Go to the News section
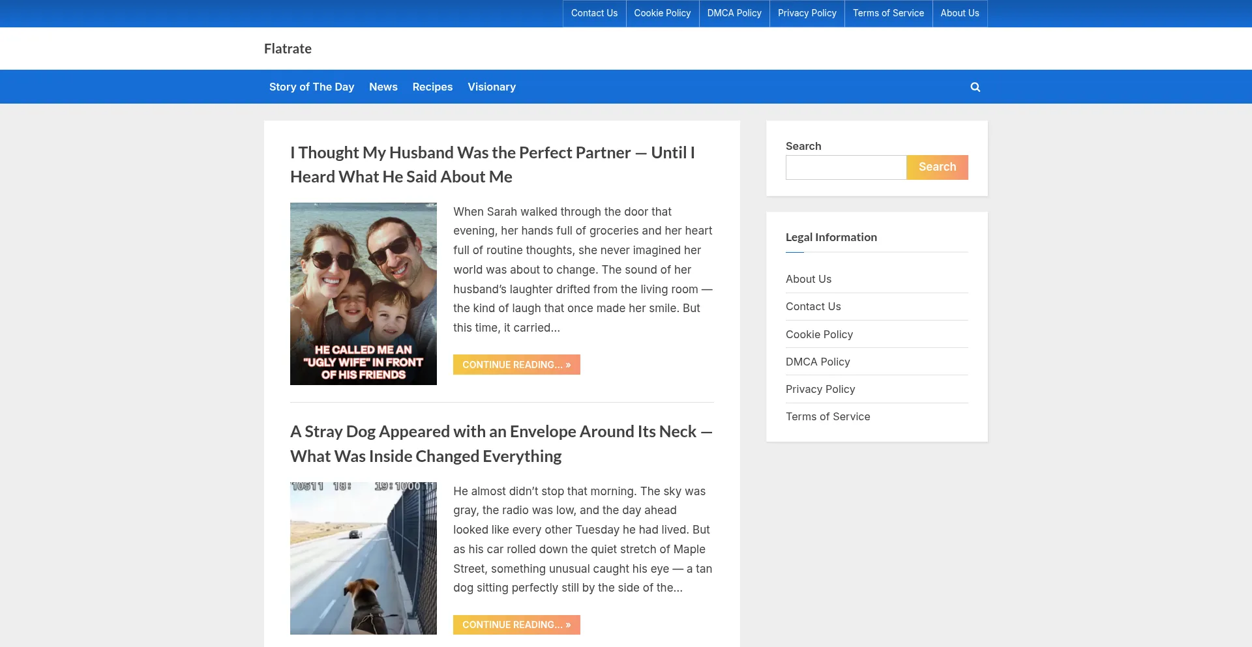The image size is (1252, 647). [x=383, y=87]
